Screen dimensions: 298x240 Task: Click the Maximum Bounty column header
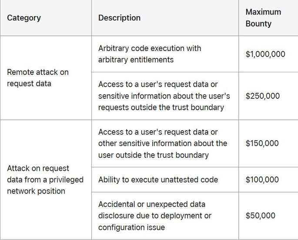coord(263,18)
